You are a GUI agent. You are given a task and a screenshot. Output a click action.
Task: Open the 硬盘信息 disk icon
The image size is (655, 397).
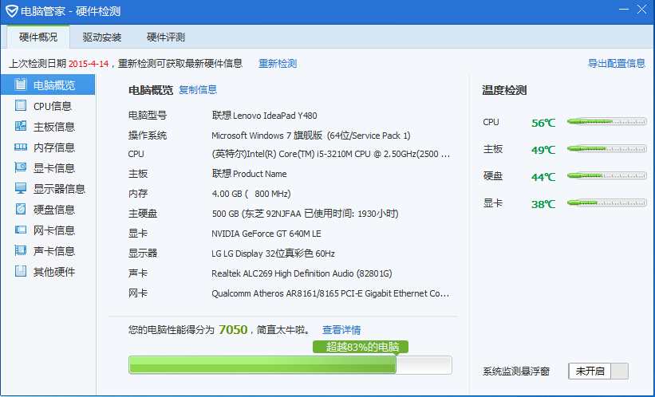pos(21,209)
